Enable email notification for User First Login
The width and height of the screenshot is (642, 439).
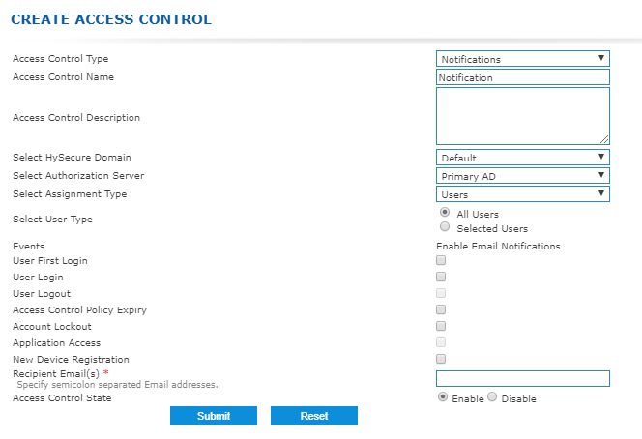pyautogui.click(x=441, y=260)
